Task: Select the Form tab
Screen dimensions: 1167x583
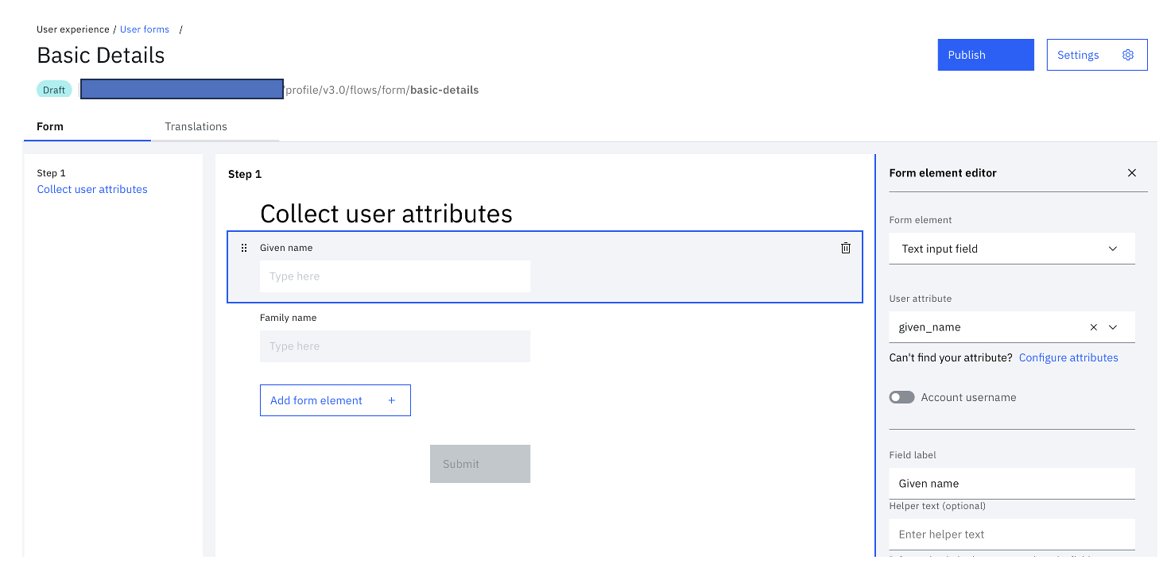Action: pyautogui.click(x=50, y=126)
